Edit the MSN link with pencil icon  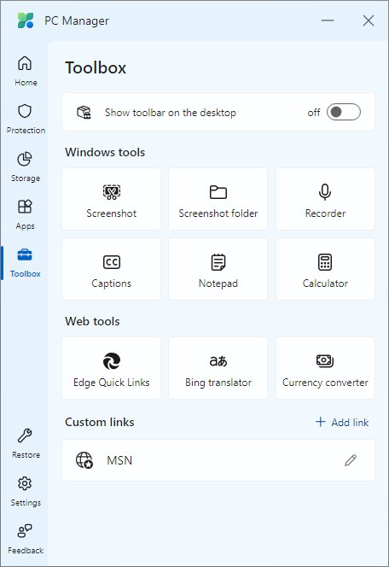point(351,460)
